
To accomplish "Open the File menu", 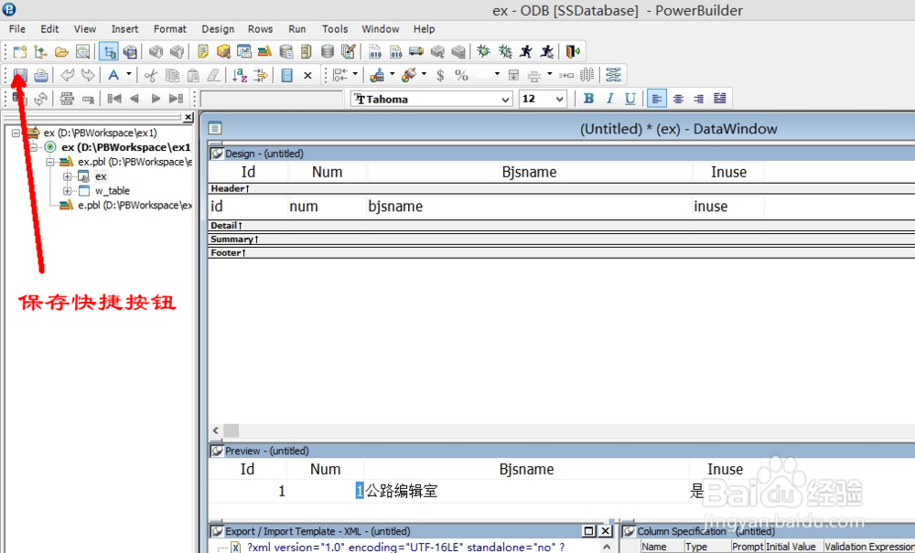I will coord(16,29).
